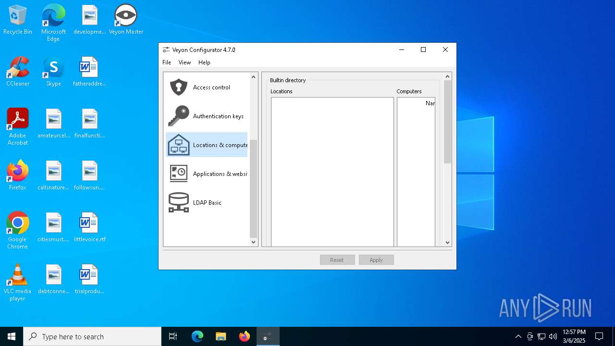Open the Access control section
The height and width of the screenshot is (346, 615).
click(x=207, y=87)
